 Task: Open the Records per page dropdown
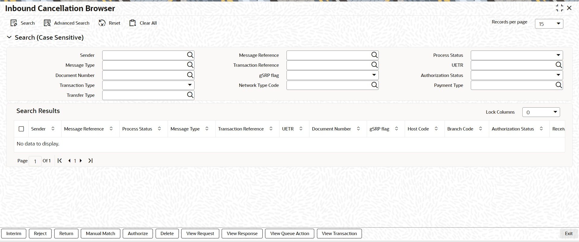[x=549, y=24]
